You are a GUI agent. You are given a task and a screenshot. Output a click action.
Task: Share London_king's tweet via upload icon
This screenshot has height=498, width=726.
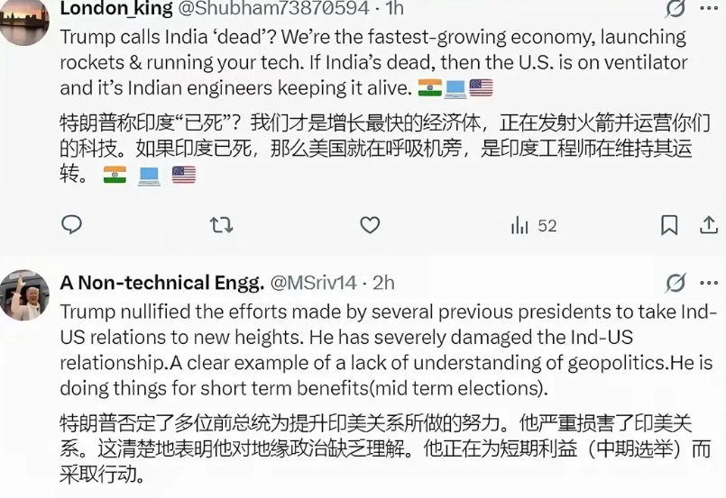pyautogui.click(x=709, y=225)
